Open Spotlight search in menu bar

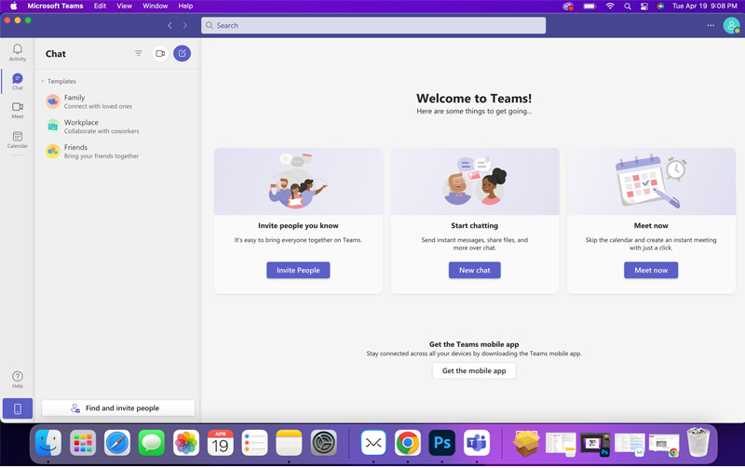pyautogui.click(x=628, y=7)
